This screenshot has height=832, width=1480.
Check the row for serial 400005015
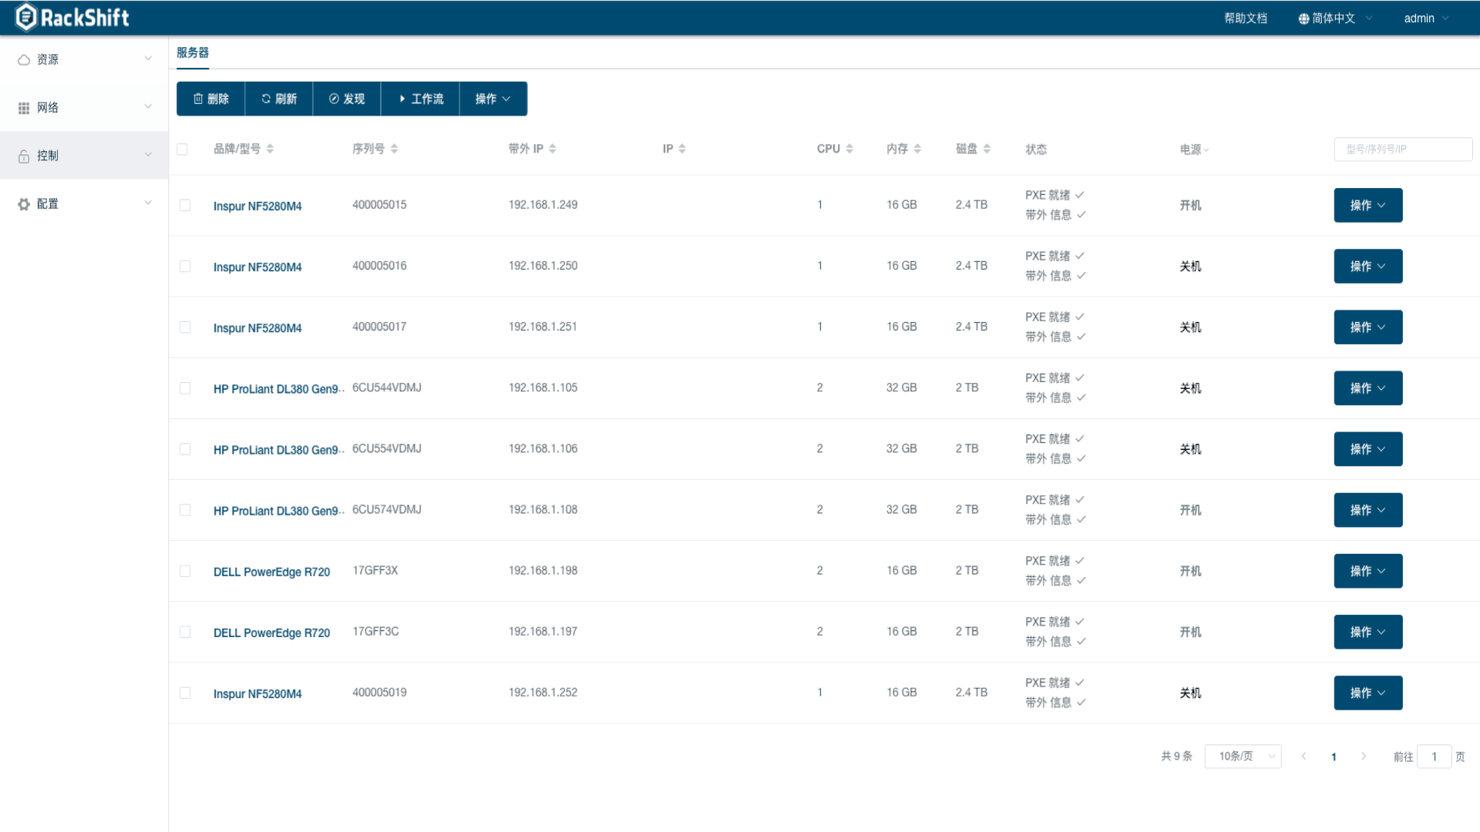click(x=185, y=206)
